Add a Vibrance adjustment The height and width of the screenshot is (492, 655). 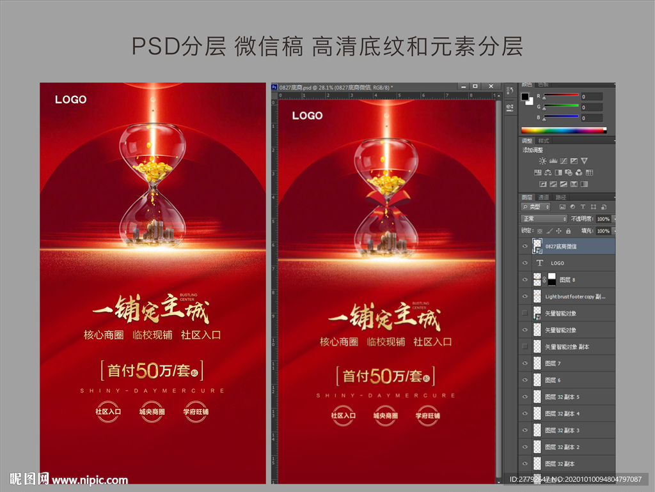click(585, 161)
